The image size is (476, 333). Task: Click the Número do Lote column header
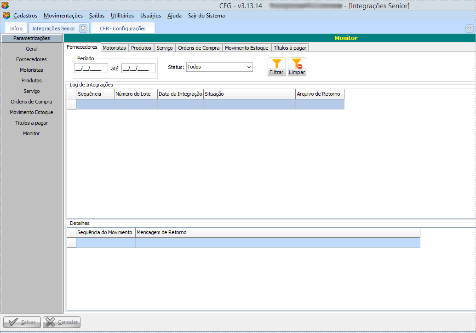pos(136,94)
